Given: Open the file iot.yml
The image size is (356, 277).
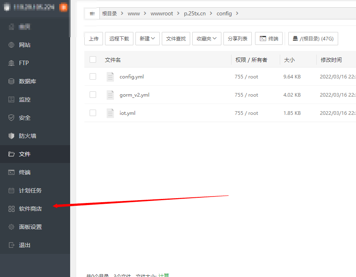Looking at the screenshot, I should (127, 113).
